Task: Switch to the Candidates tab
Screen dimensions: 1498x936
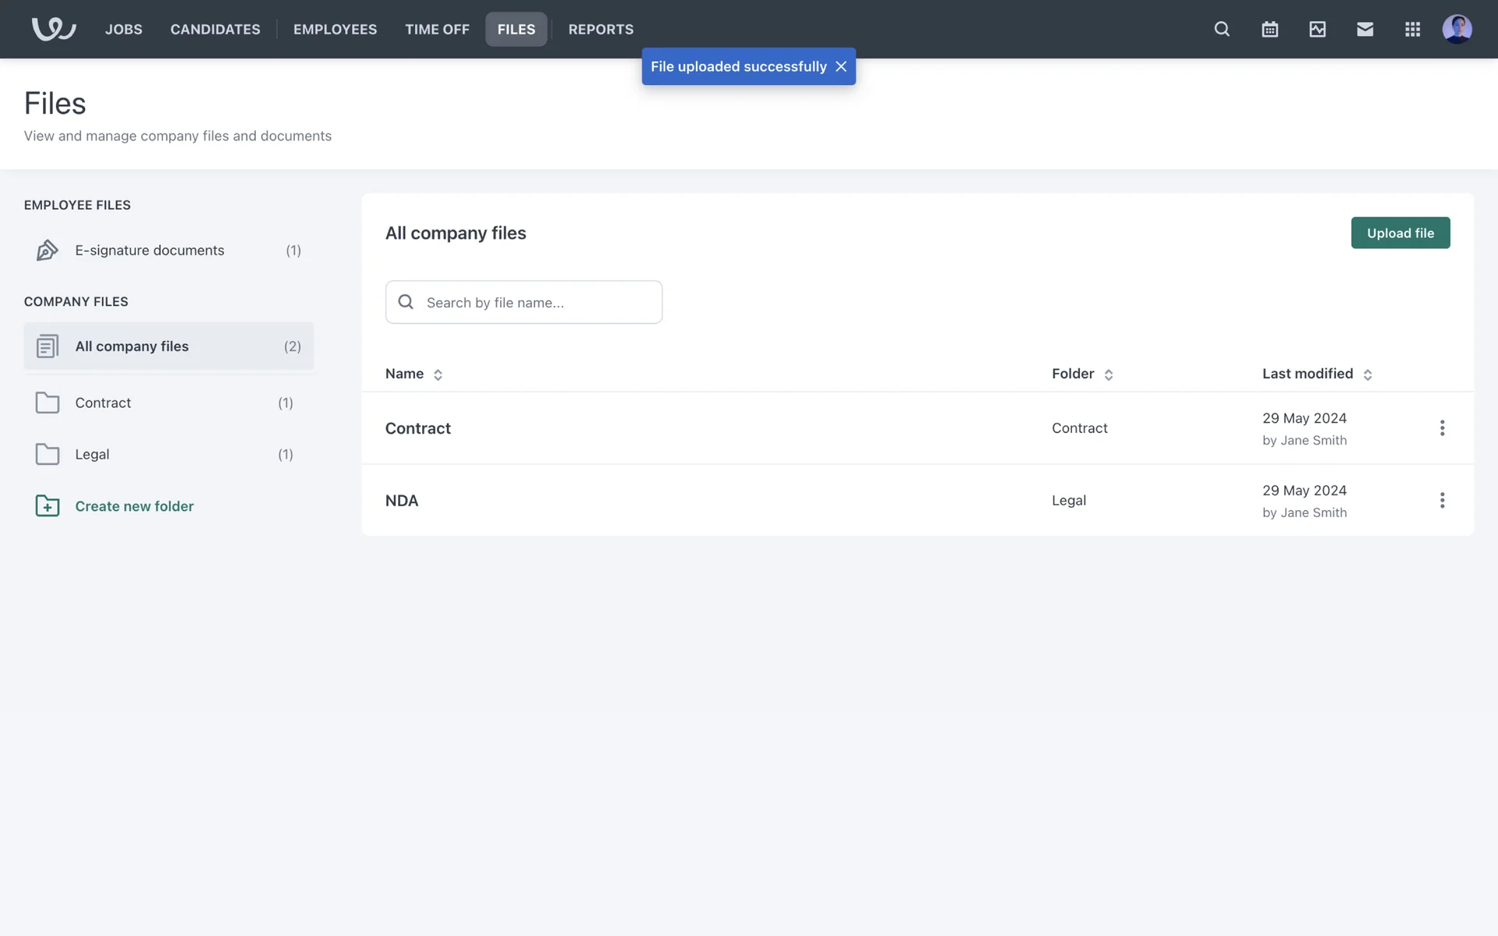Action: pyautogui.click(x=215, y=29)
